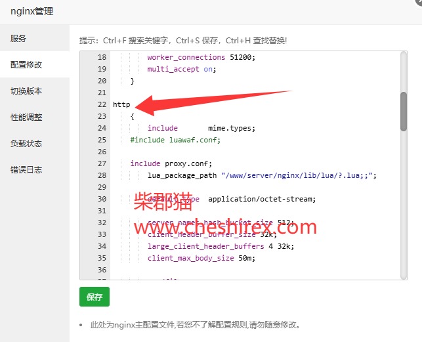Open the 服务 tab
The height and width of the screenshot is (342, 422).
tap(34, 38)
